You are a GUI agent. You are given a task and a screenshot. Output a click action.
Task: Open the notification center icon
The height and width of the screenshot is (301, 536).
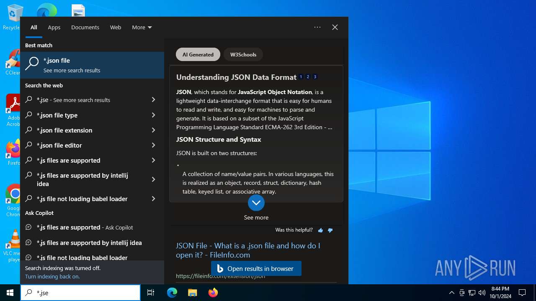(522, 293)
